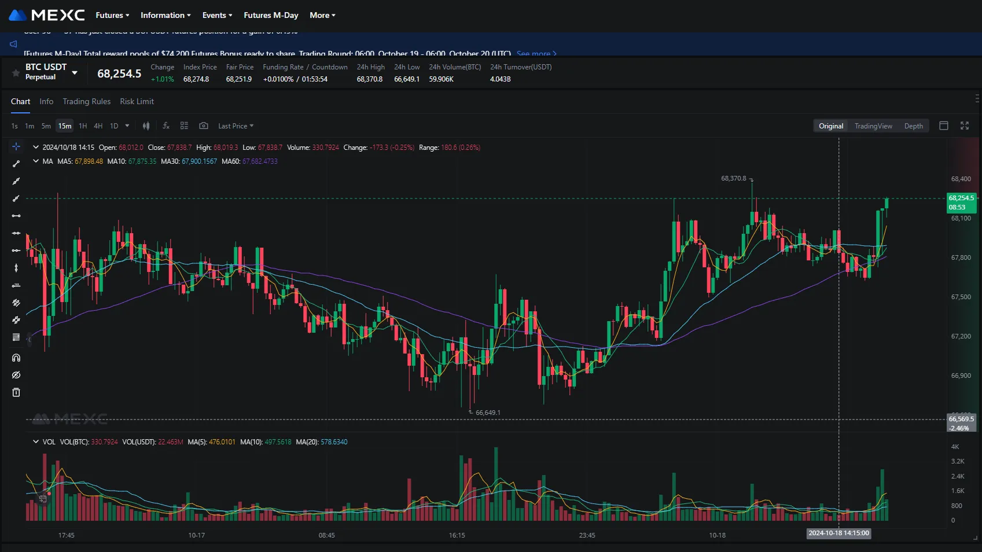Open the indicators fx panel
The width and height of the screenshot is (982, 552).
pos(166,126)
